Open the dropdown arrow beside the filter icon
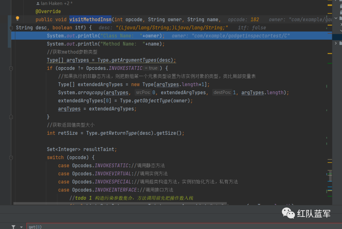This screenshot has height=229, width=342. pos(21,227)
